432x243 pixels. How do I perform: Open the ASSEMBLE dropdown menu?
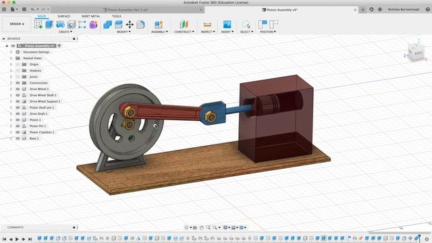[159, 32]
